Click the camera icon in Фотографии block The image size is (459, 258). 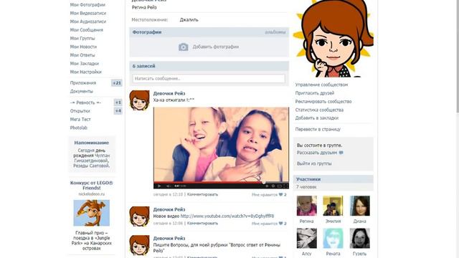point(184,47)
